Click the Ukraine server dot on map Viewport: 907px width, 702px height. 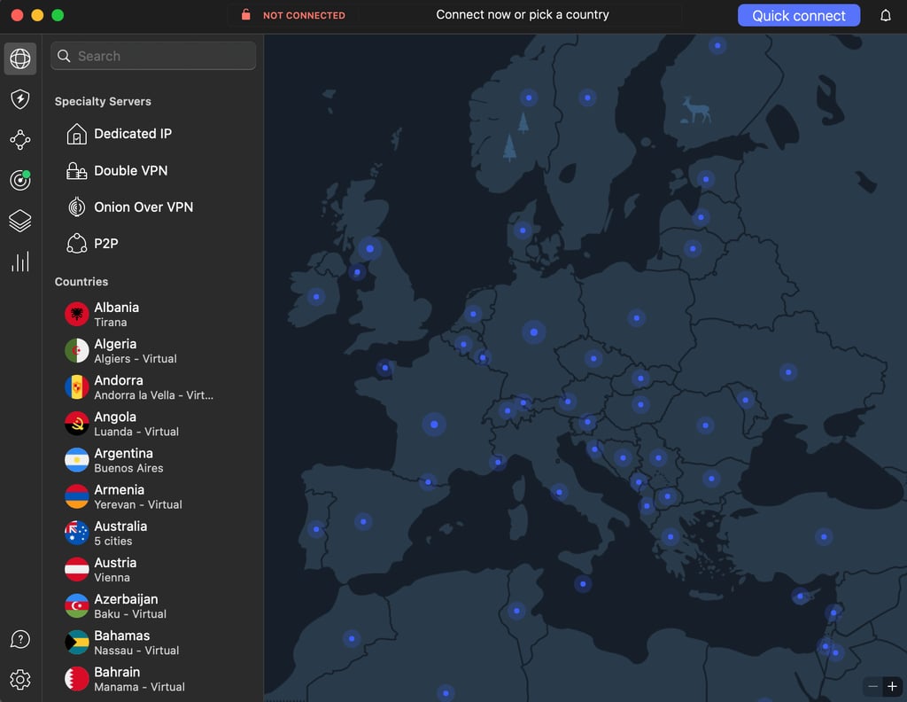788,372
